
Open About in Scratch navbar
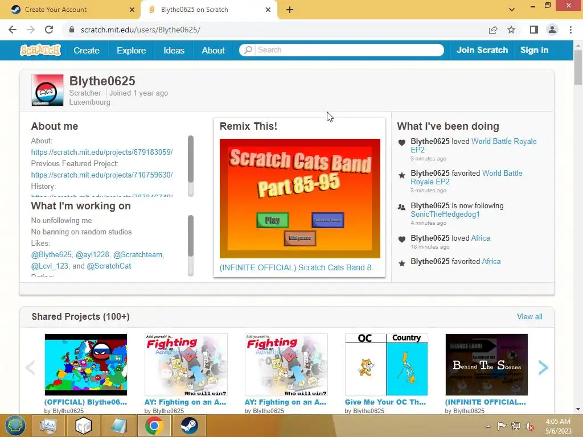coord(213,50)
